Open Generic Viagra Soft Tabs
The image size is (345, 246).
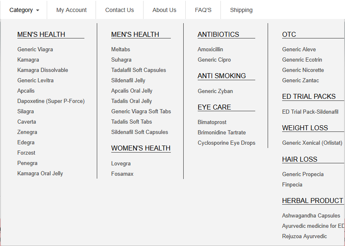[x=141, y=112]
